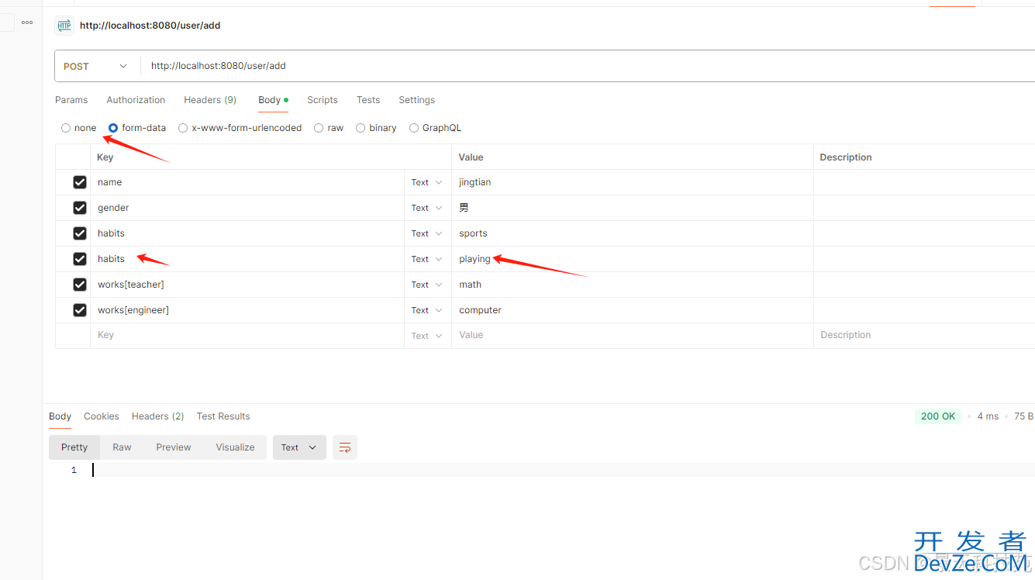Click the works[teacher] key cell

click(x=247, y=285)
